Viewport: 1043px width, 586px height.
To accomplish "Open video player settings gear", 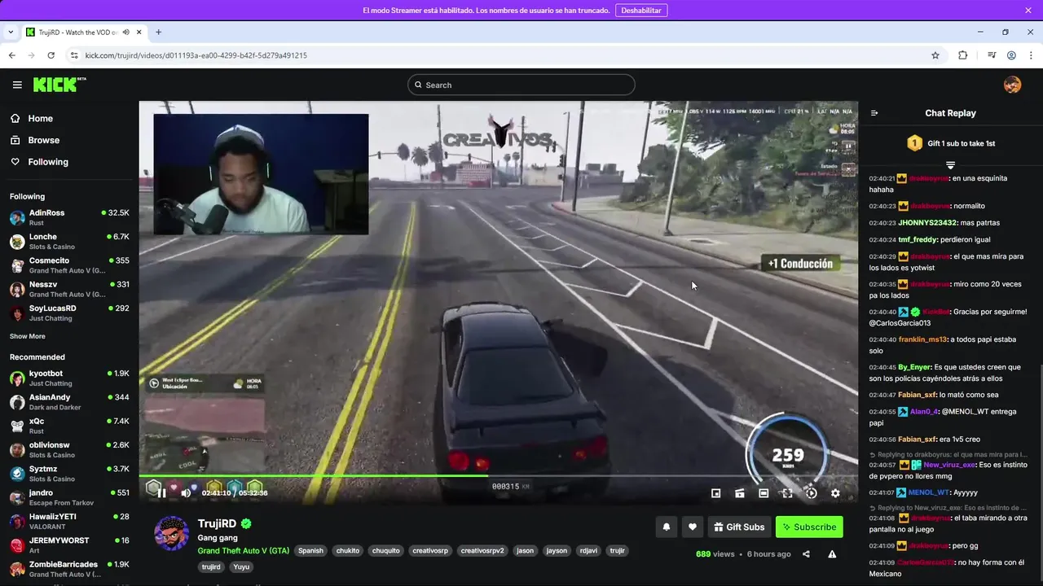I will (x=835, y=493).
